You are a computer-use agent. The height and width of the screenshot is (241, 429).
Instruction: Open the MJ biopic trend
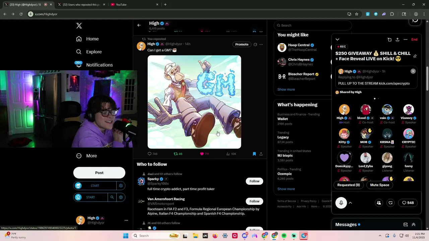[x=285, y=156]
